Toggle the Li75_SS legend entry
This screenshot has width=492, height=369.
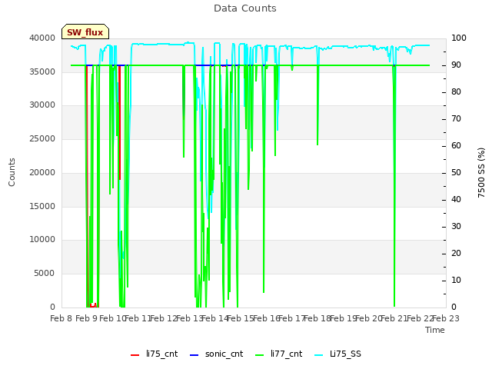tap(337, 354)
